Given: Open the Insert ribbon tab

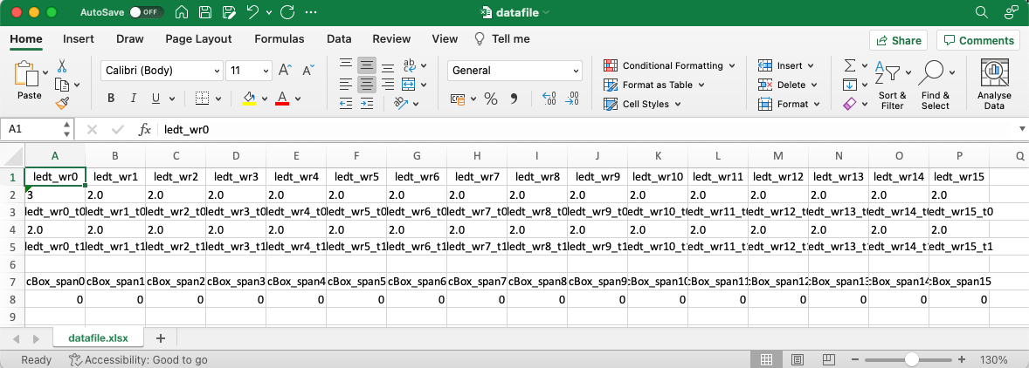Looking at the screenshot, I should (78, 39).
